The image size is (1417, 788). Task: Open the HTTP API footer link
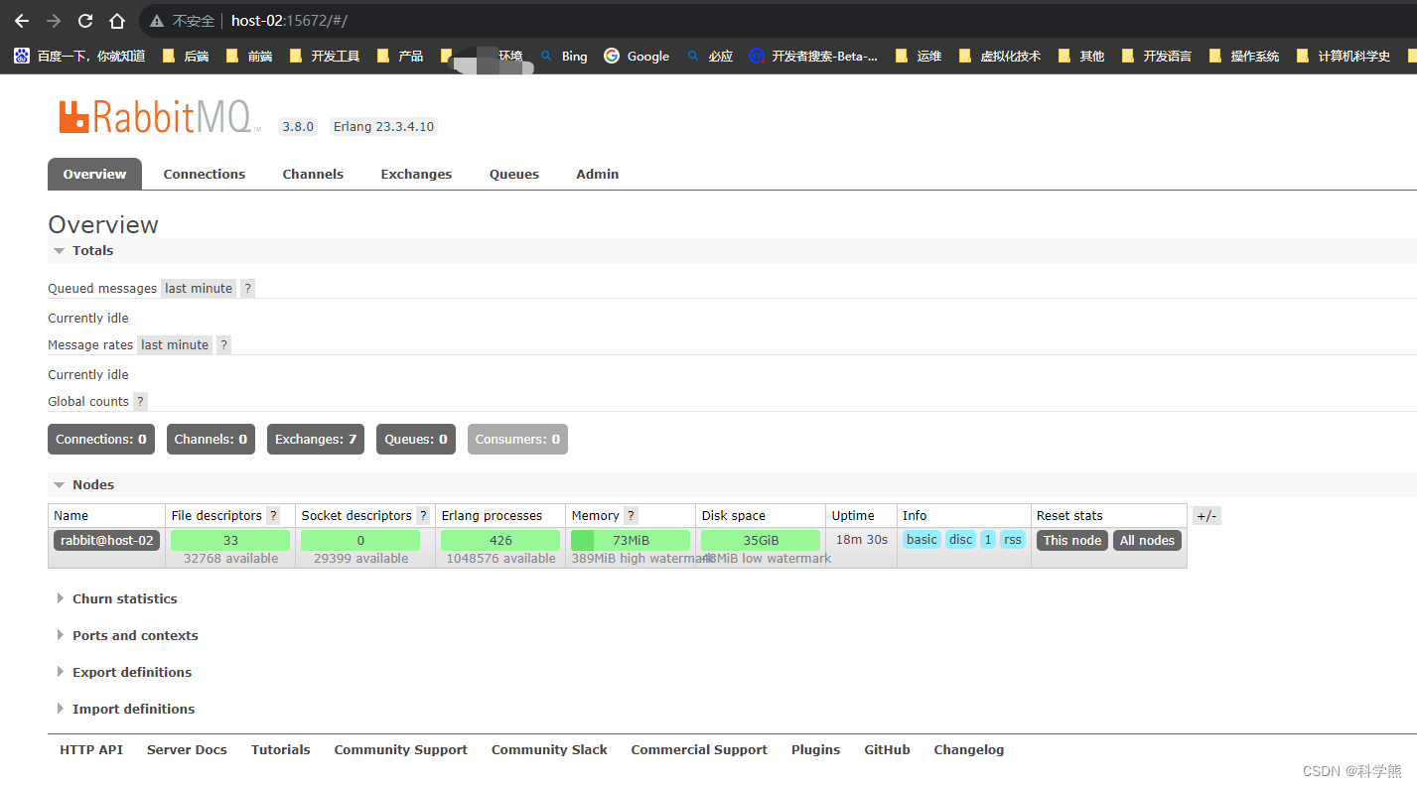tap(91, 750)
